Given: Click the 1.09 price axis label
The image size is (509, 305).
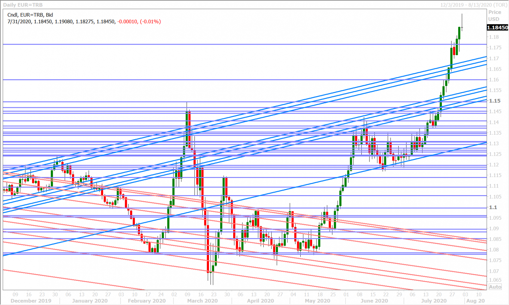Looking at the screenshot, I should 494,229.
